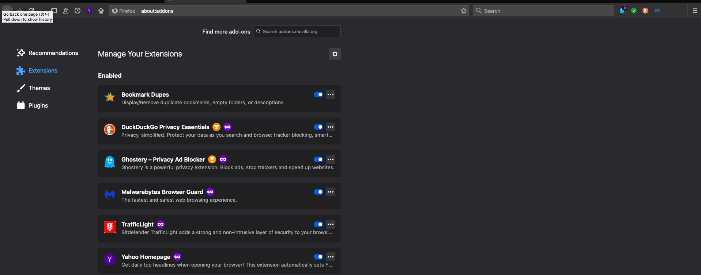The width and height of the screenshot is (701, 275).
Task: Open the bookmarks menu toolbar icon
Action: tap(66, 11)
